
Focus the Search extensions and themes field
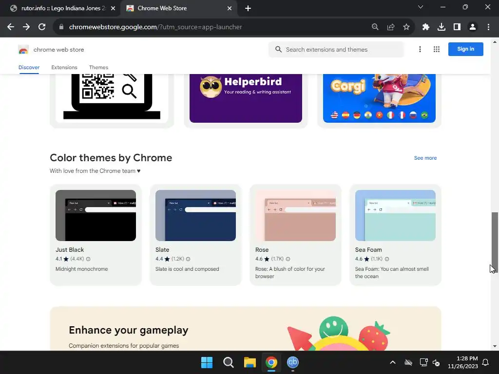[336, 50]
